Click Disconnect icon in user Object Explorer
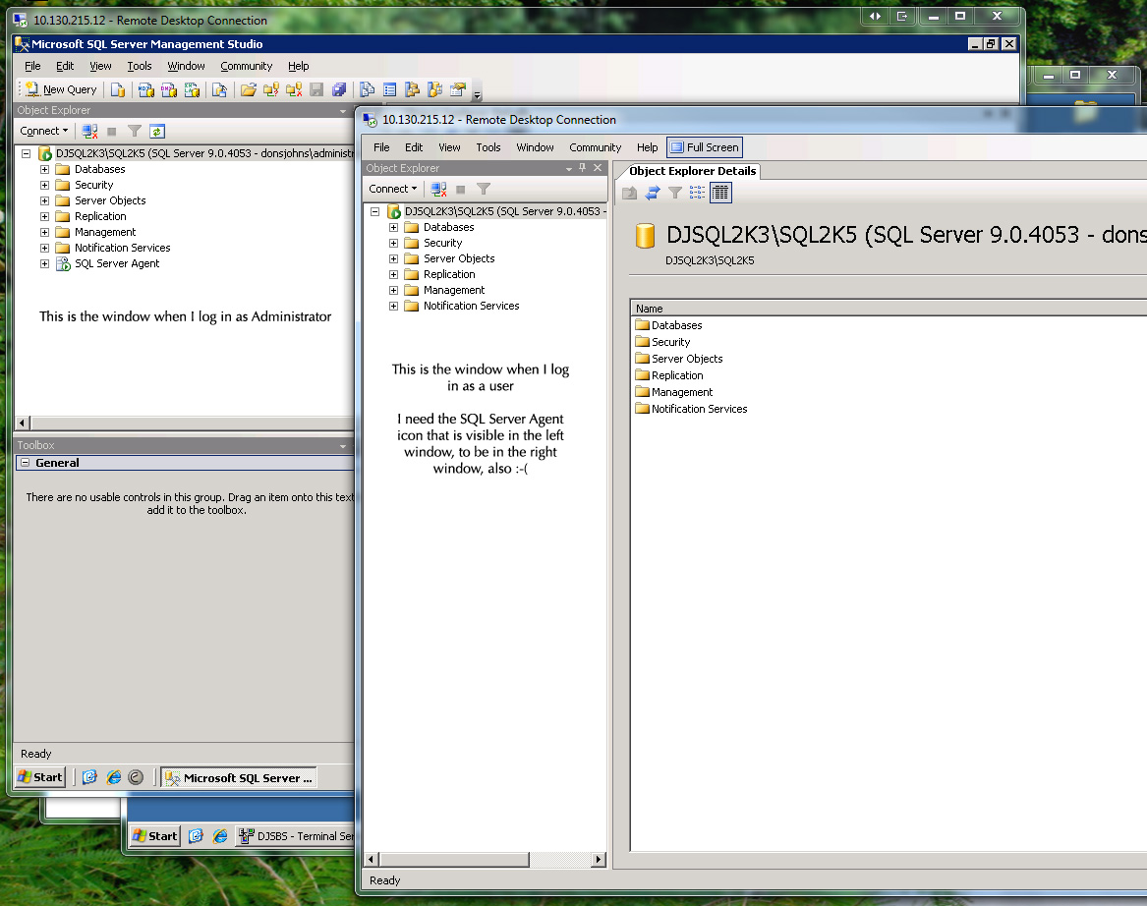Screen dimensions: 1147x906 click(x=439, y=189)
